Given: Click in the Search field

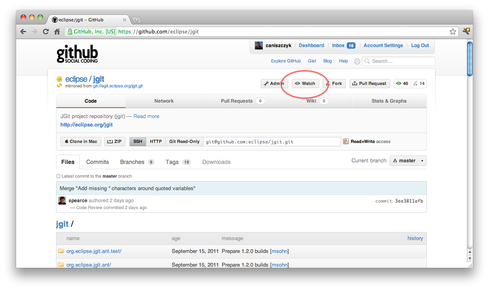Looking at the screenshot, I should tap(399, 61).
